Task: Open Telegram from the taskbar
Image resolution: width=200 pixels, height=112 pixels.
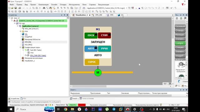Action: [114, 109]
